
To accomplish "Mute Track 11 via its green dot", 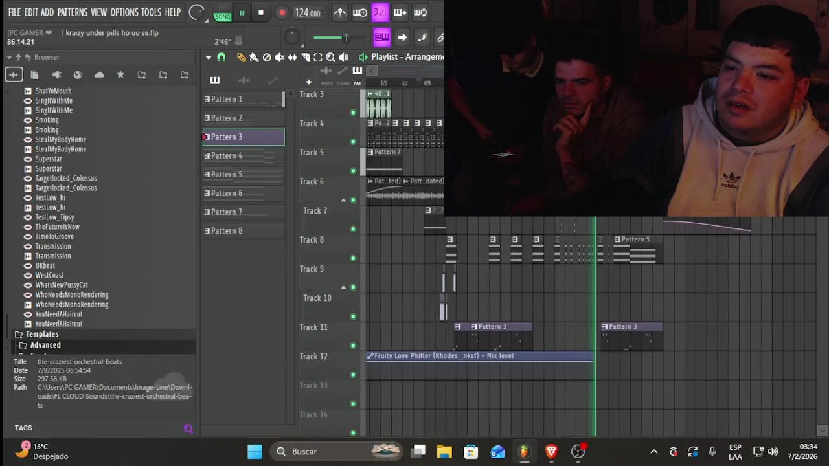I will click(x=353, y=346).
